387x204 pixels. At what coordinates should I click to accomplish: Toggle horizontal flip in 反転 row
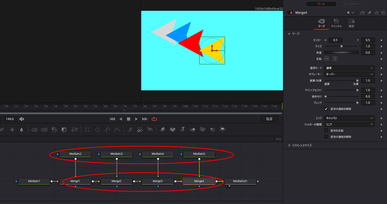coord(326,59)
